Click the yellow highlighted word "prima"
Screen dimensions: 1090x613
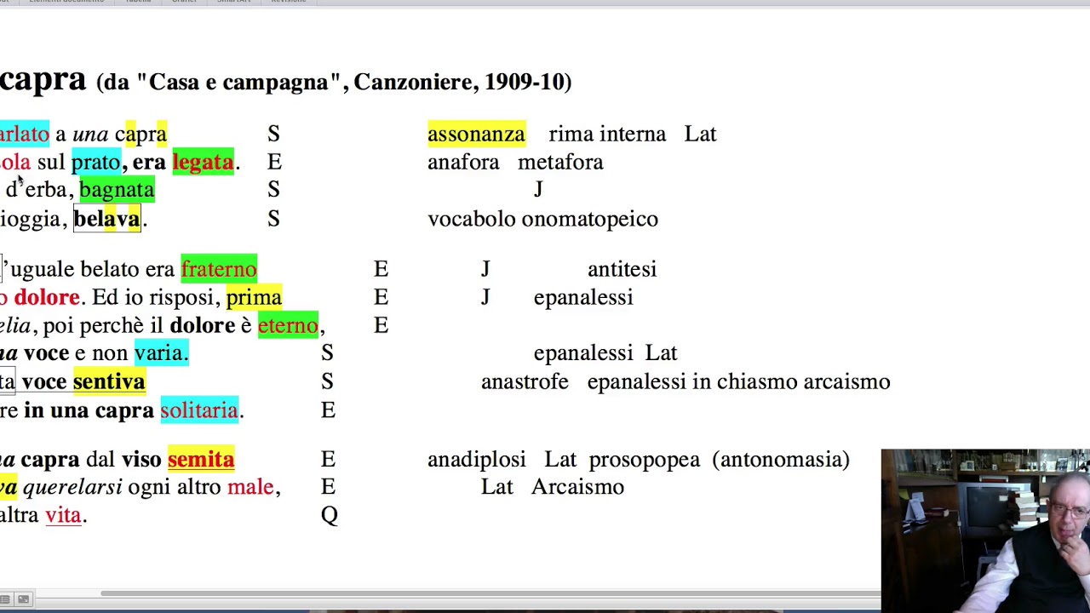click(x=254, y=297)
